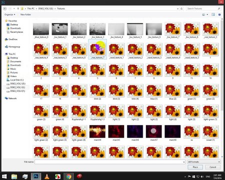This screenshot has width=225, height=180.
Task: Click the Place button
Action: [195, 167]
